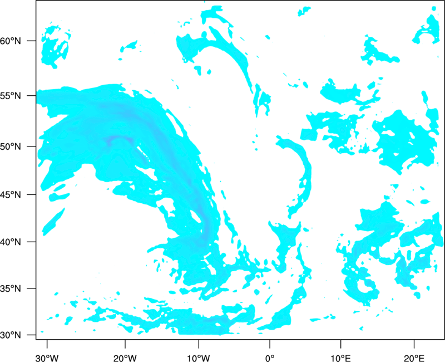Click the 10°E longitude label
The width and height of the screenshot is (445, 362).
coord(340,358)
